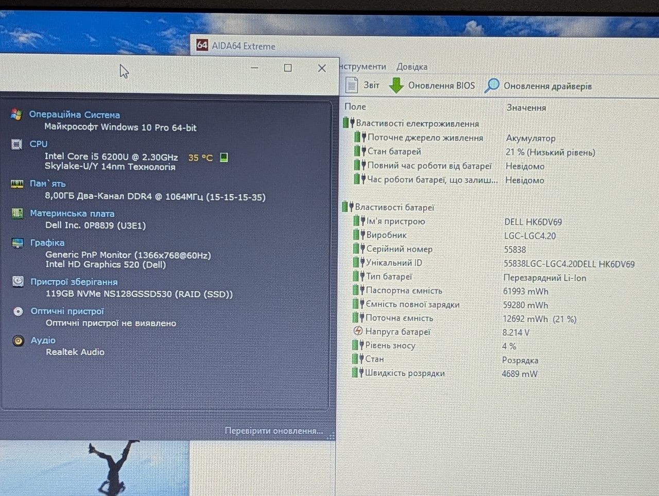Click the icon beside Ім'я пристрою row
659x496 pixels.
(359, 221)
